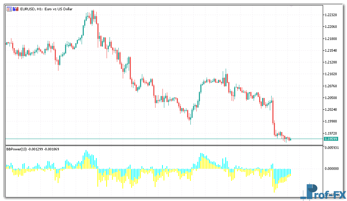Click the 1.21020 price scale label
This screenshot has width=347, height=201.
point(331,74)
